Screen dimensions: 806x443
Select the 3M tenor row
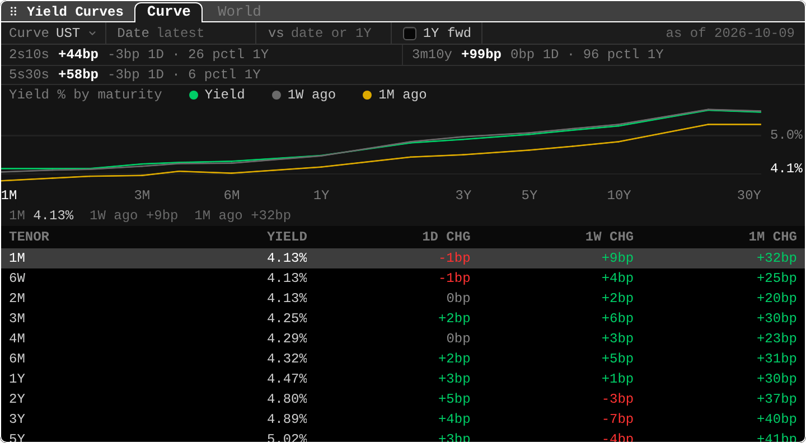(x=403, y=318)
